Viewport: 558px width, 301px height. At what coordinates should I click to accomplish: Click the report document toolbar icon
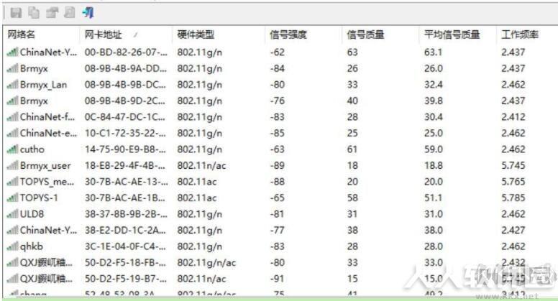tap(70, 13)
